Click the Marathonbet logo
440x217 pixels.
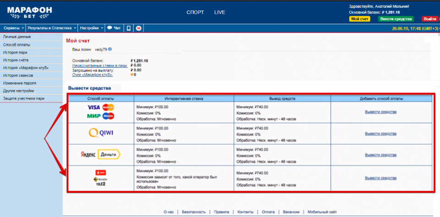tap(29, 12)
